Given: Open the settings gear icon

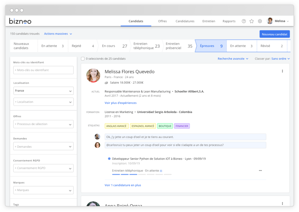Looking at the screenshot, I should [260, 21].
